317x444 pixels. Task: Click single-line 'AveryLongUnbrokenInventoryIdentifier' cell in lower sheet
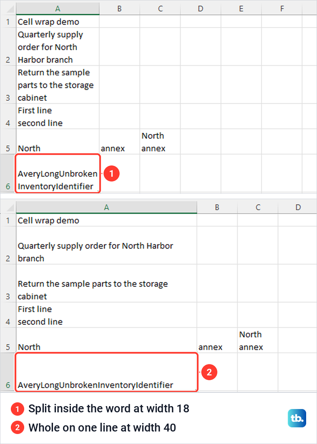point(107,372)
